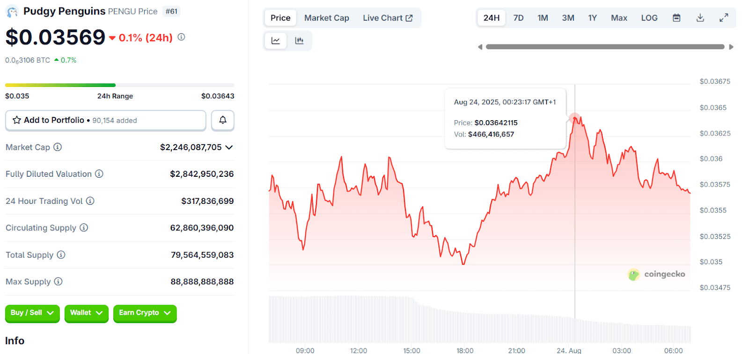Open the Earn Crypto dropdown
Screen dimensions: 749x354
(145, 313)
